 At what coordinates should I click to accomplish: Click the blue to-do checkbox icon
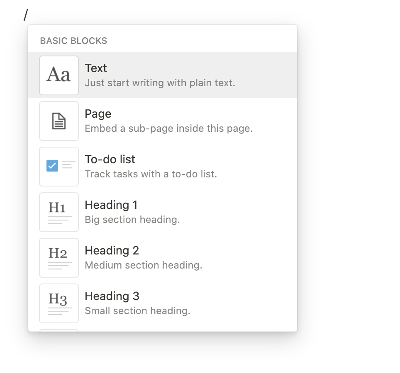pyautogui.click(x=52, y=166)
